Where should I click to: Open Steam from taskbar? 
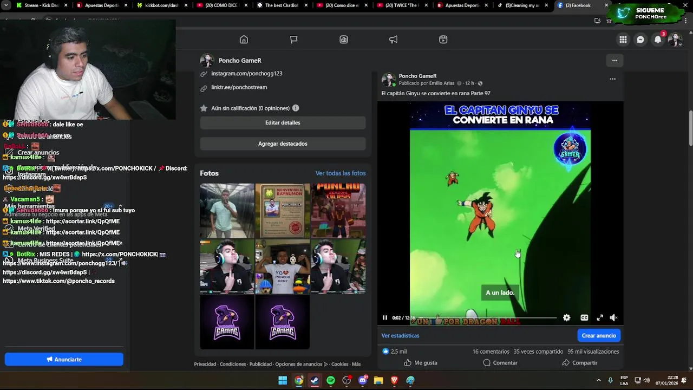[315, 381]
